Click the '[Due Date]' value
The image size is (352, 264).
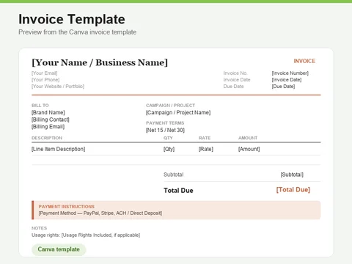click(283, 87)
